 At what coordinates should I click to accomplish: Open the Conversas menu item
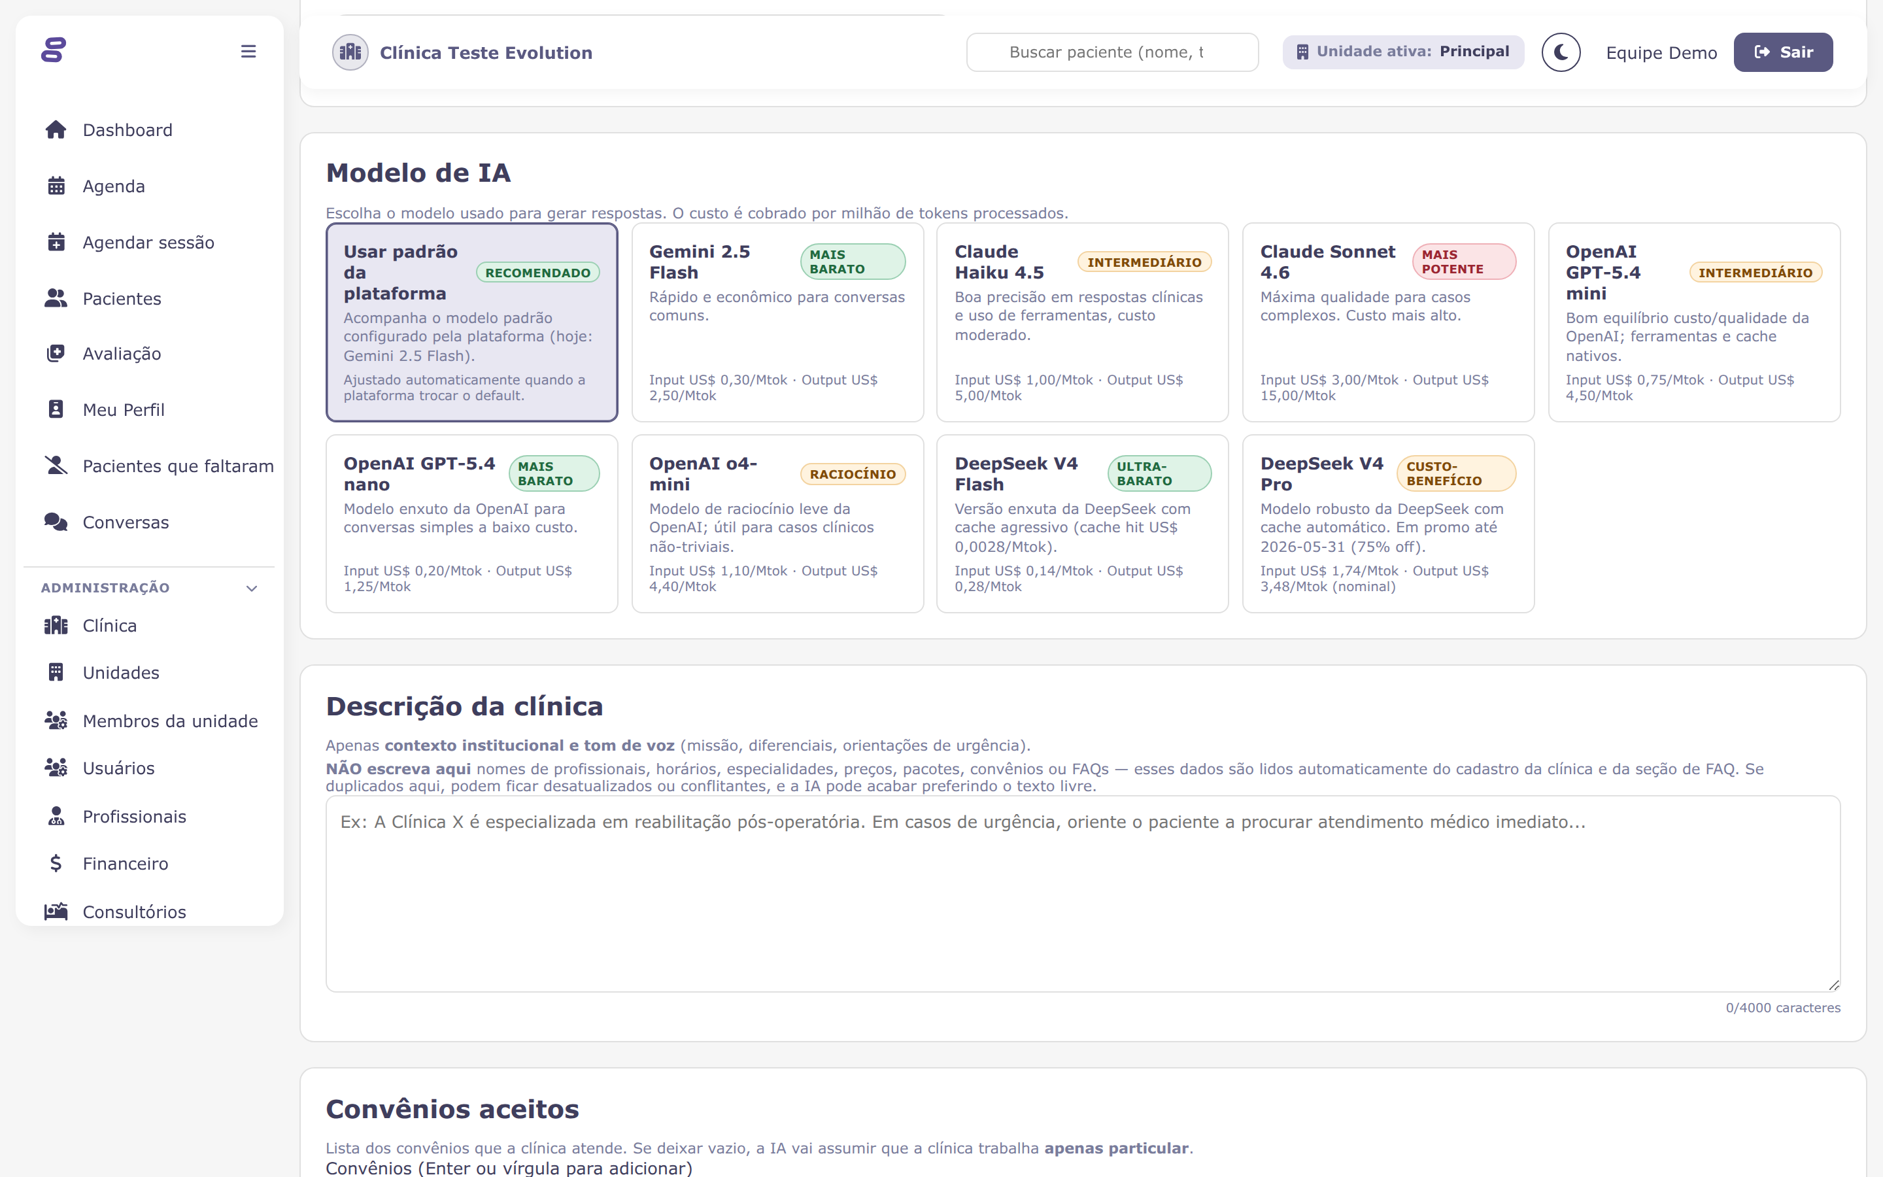tap(149, 522)
